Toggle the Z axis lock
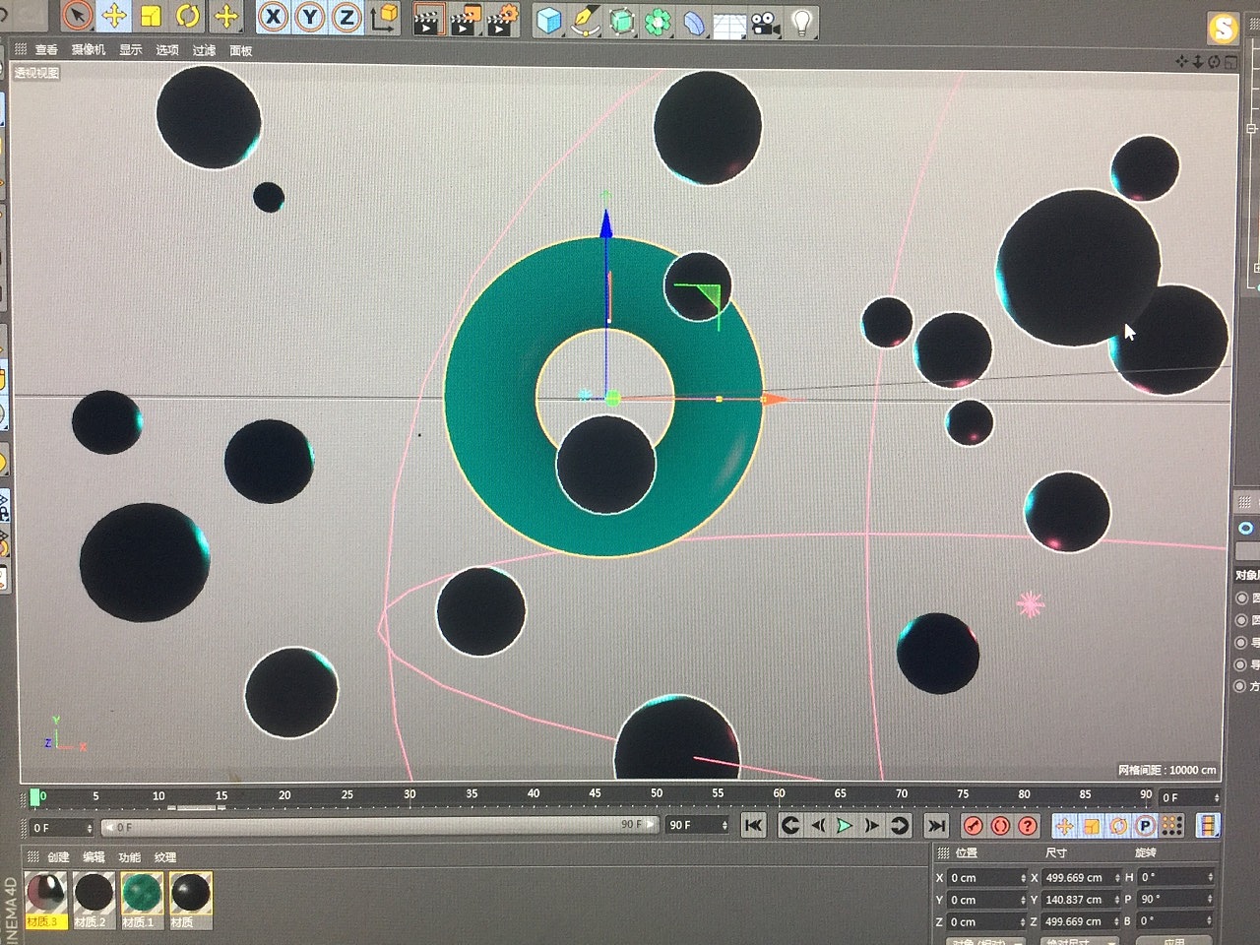The image size is (1260, 945). point(346,17)
